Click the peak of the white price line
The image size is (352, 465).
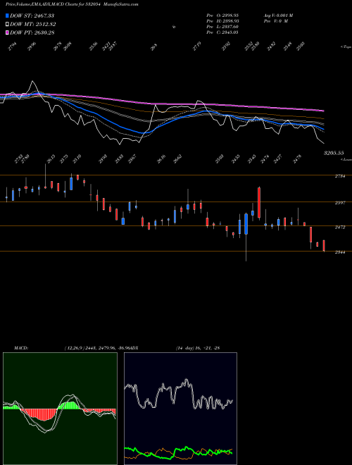[32, 81]
